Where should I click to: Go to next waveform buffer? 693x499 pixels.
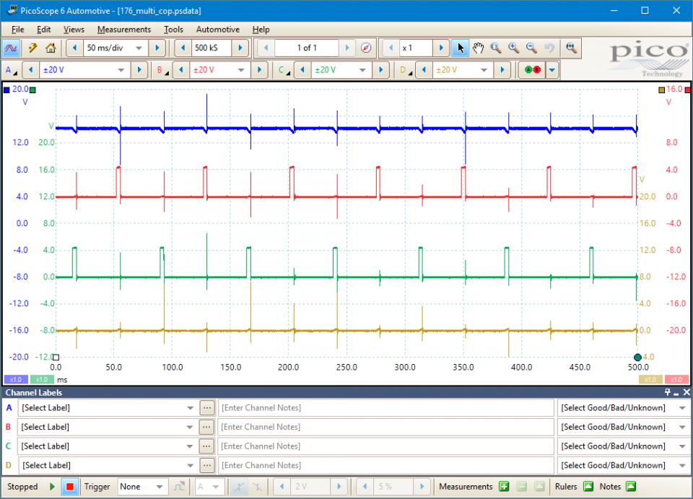point(347,48)
